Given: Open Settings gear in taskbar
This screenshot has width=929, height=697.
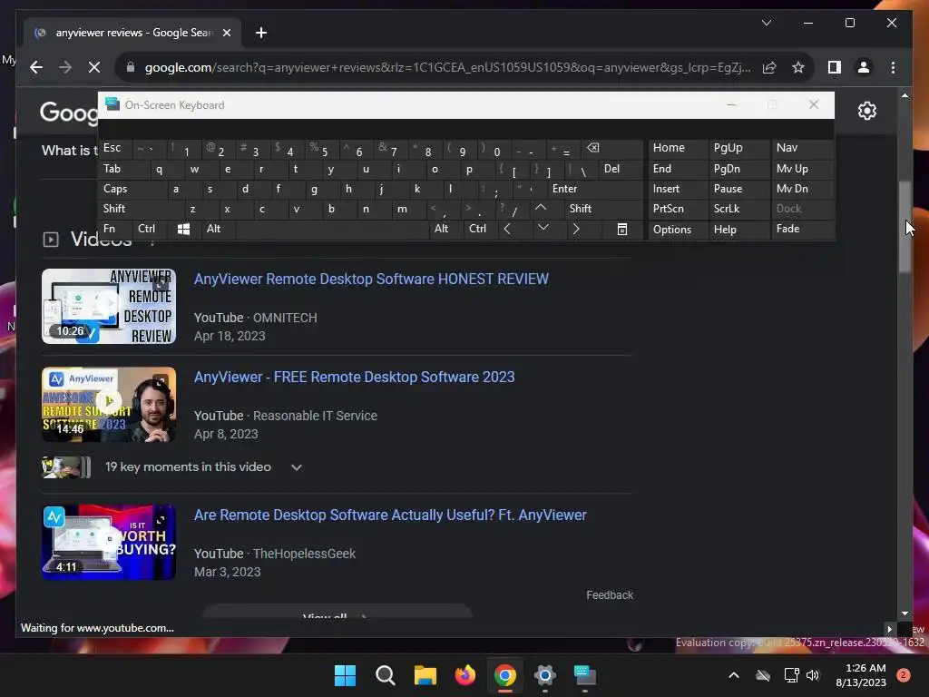Looking at the screenshot, I should click(544, 675).
